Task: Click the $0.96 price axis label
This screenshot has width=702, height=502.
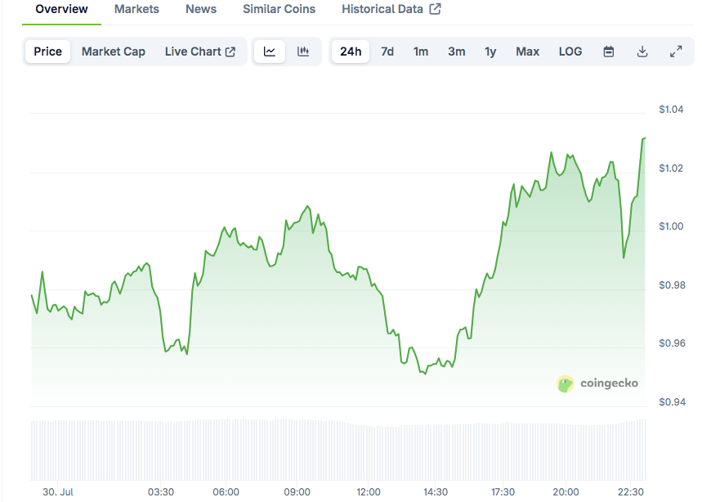Action: tap(672, 343)
